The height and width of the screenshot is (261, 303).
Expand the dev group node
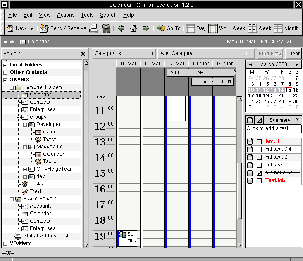coord(25,177)
